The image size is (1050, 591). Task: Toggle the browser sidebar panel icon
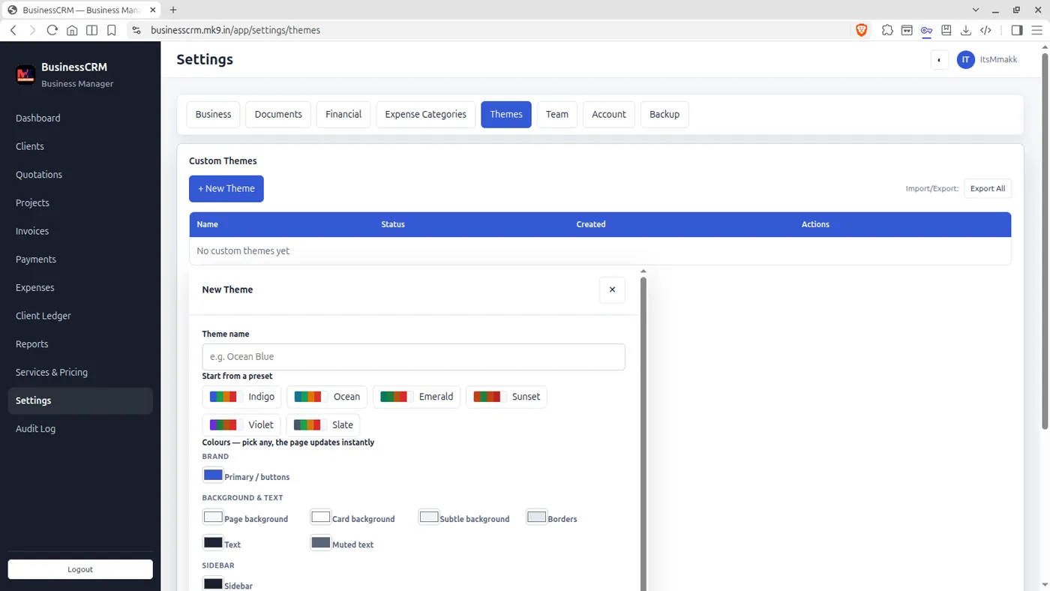pos(1017,30)
